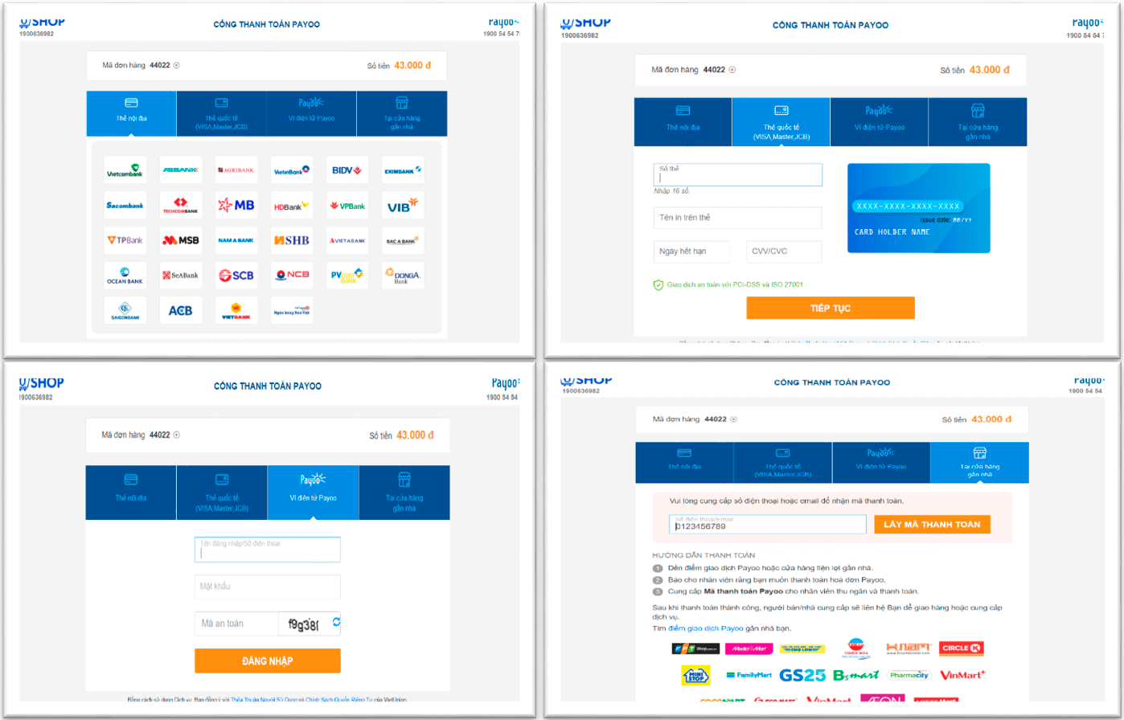Screen dimensions: 1124x720
Task: Choose the Saigonbank logo
Action: pyautogui.click(x=125, y=310)
